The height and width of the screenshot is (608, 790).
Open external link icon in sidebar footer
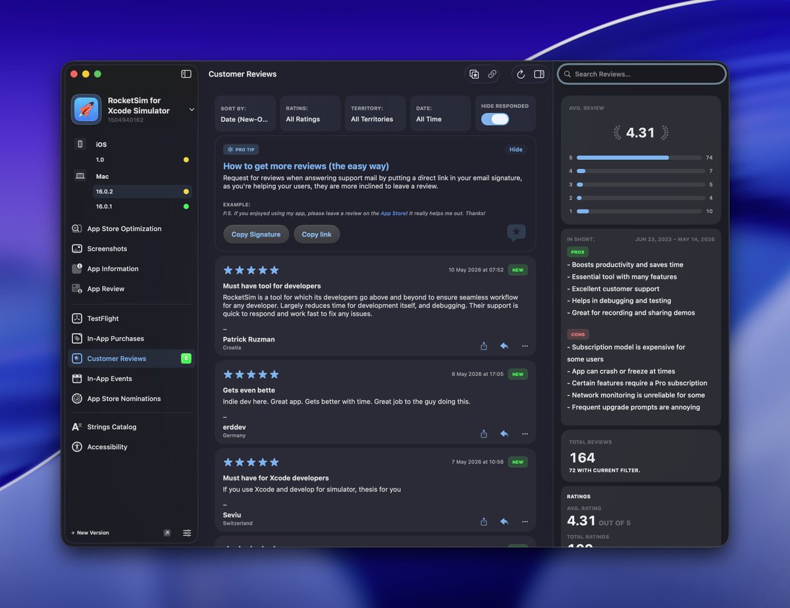[x=167, y=533]
